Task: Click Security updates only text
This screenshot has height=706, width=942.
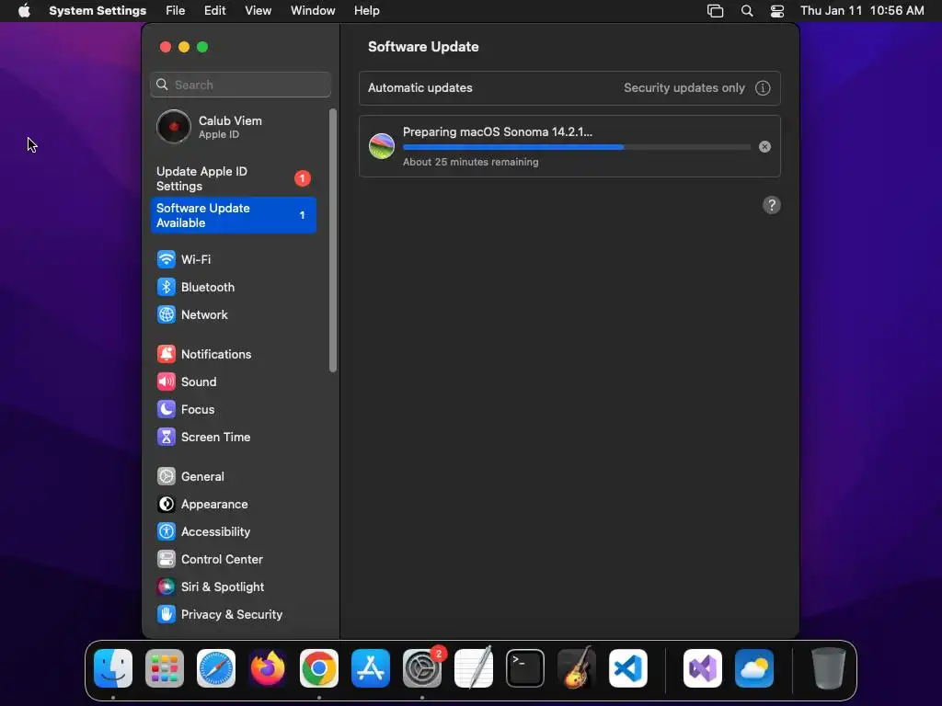Action: 684,87
